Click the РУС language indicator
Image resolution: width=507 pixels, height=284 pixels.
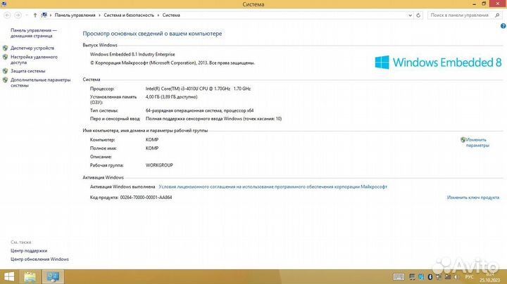470,276
